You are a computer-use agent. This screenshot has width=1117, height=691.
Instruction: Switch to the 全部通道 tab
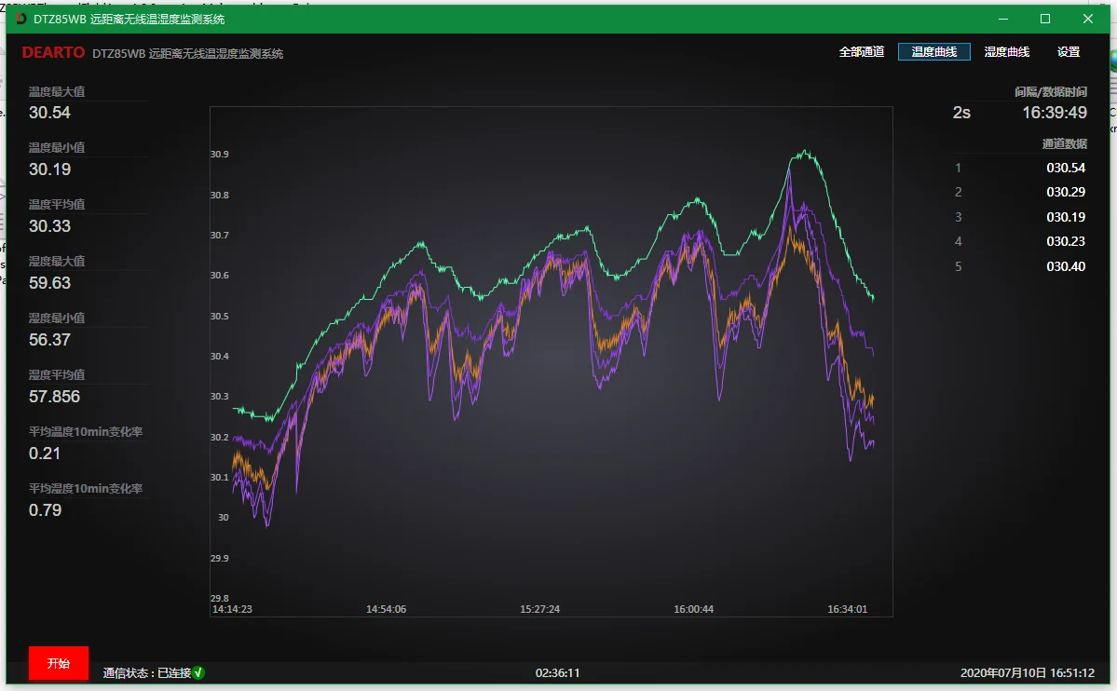pyautogui.click(x=861, y=52)
